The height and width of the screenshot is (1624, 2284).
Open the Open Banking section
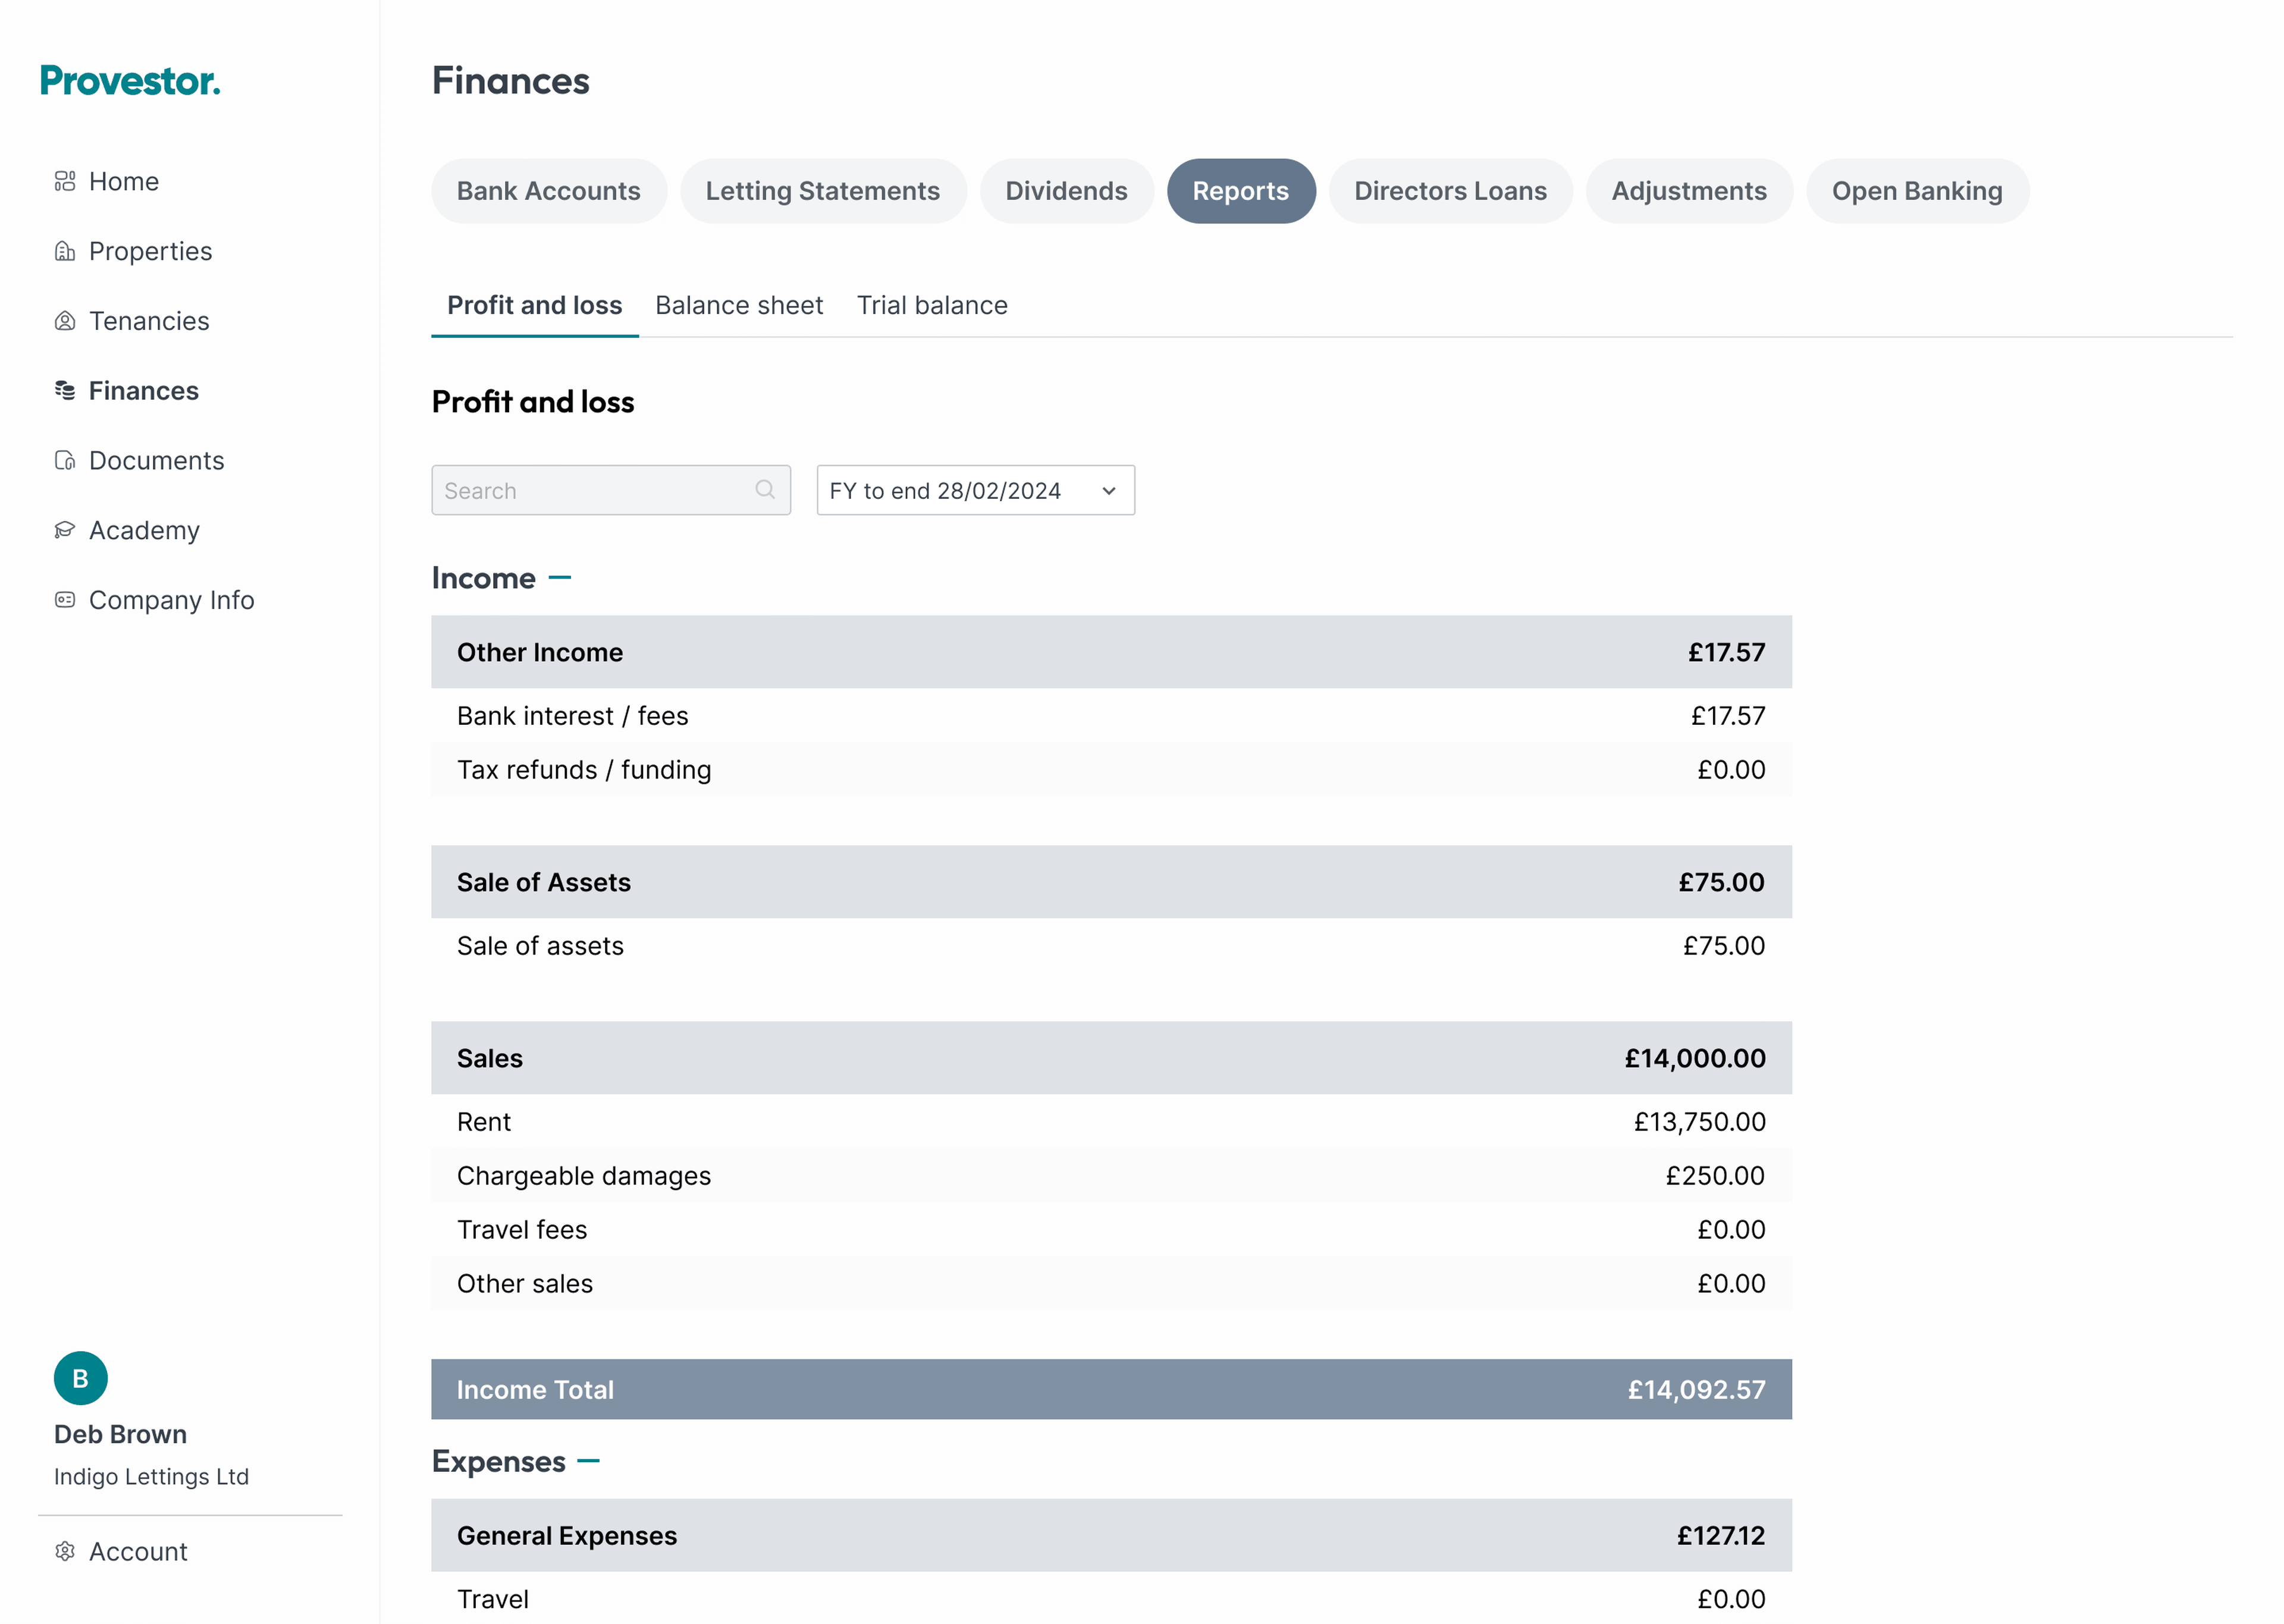(1916, 191)
